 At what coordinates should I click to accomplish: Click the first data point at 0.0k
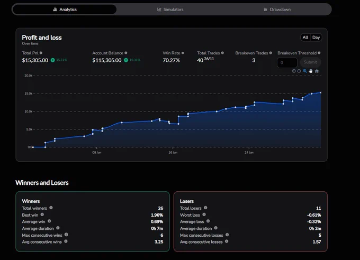pyautogui.click(x=33, y=147)
